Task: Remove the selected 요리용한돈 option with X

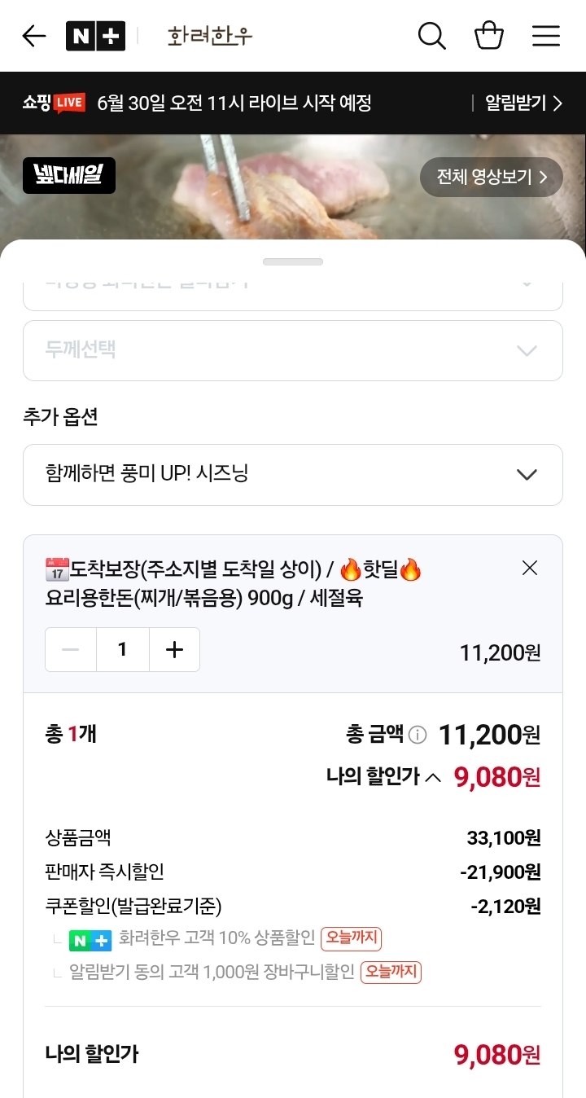Action: click(x=530, y=568)
